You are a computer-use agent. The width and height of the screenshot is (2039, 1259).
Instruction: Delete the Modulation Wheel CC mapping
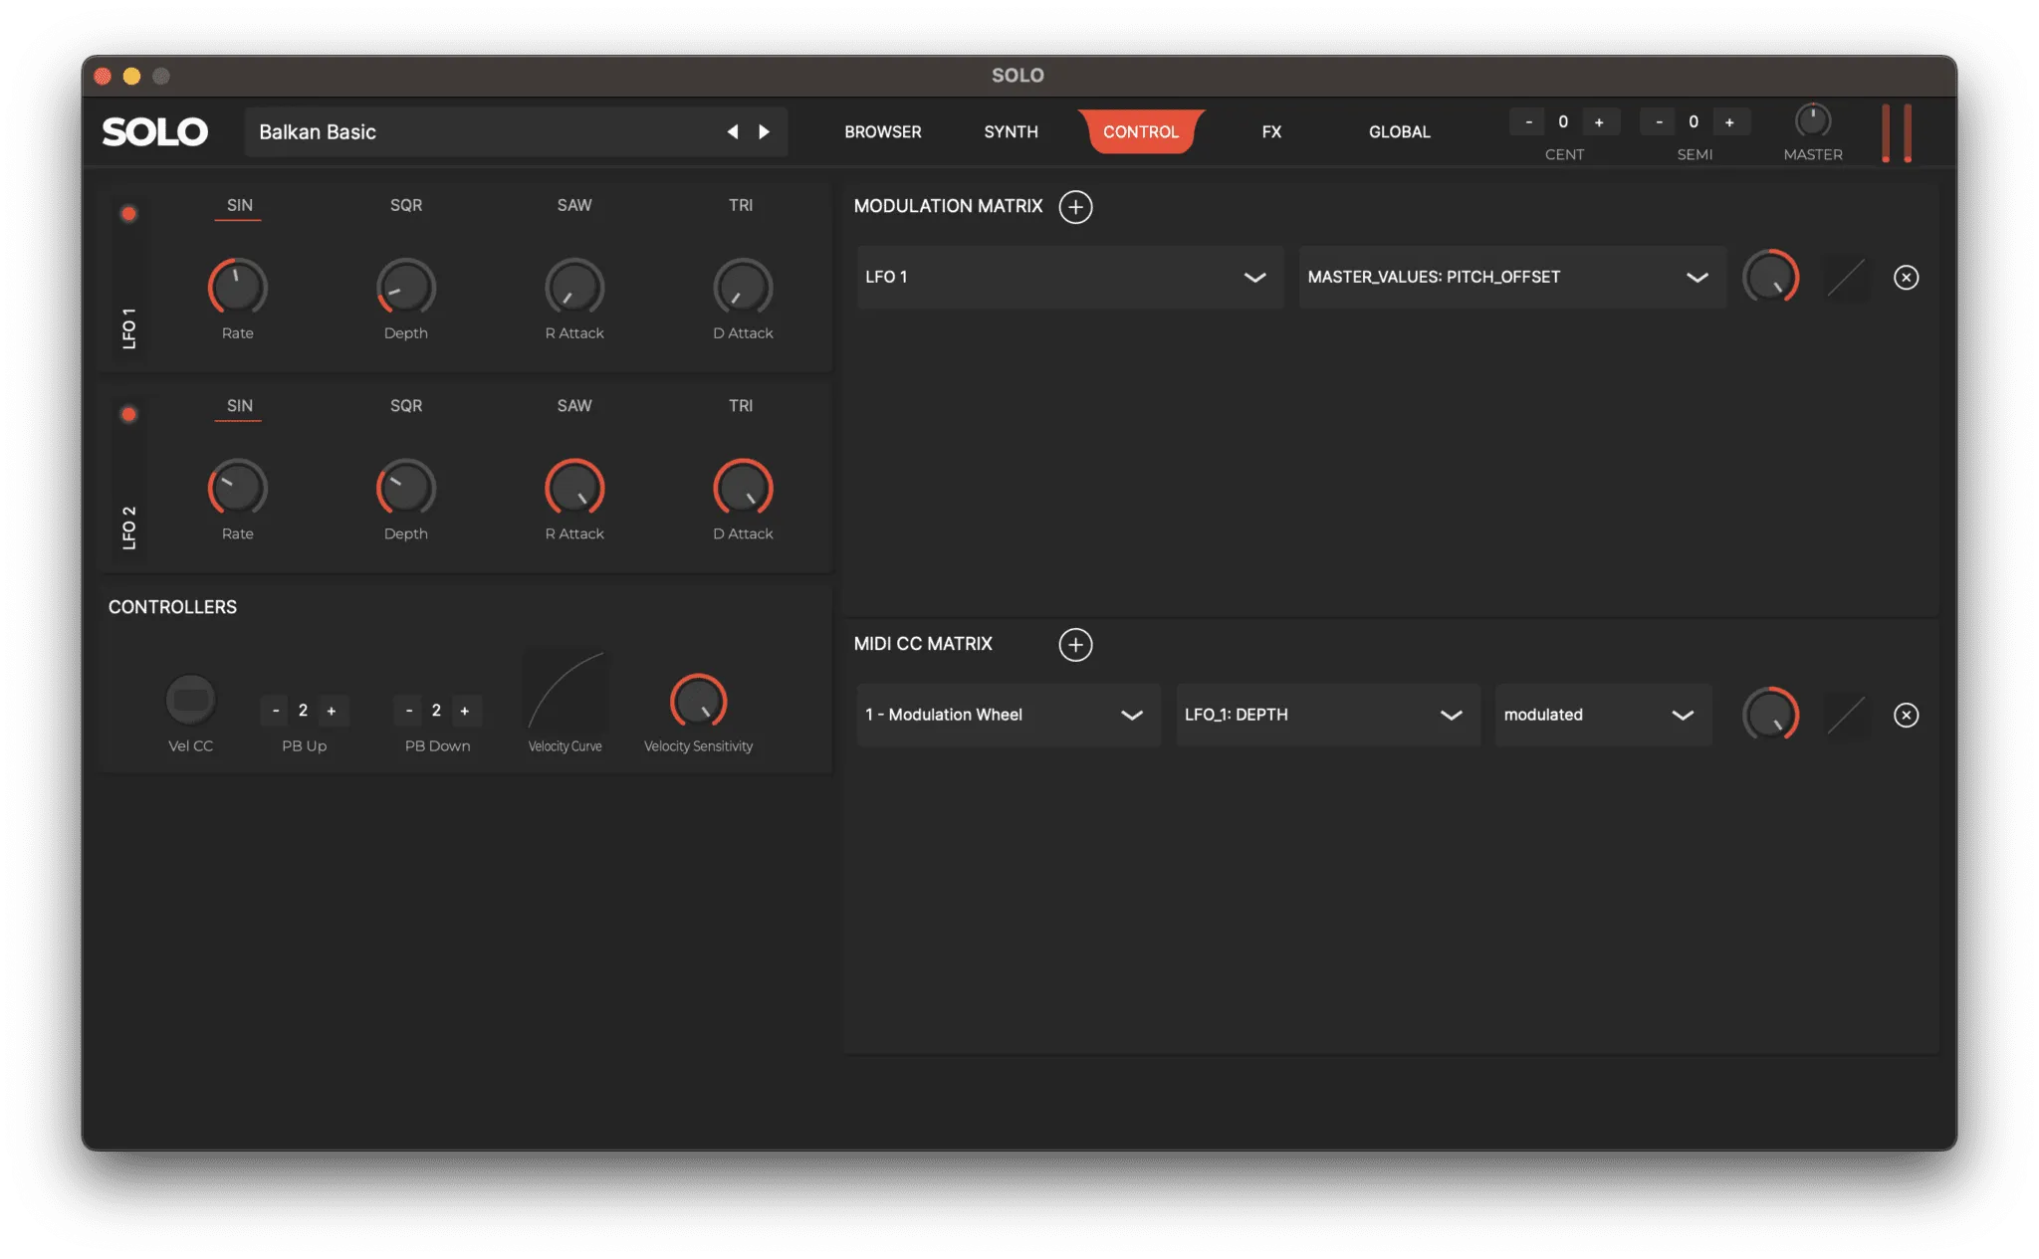(x=1906, y=716)
